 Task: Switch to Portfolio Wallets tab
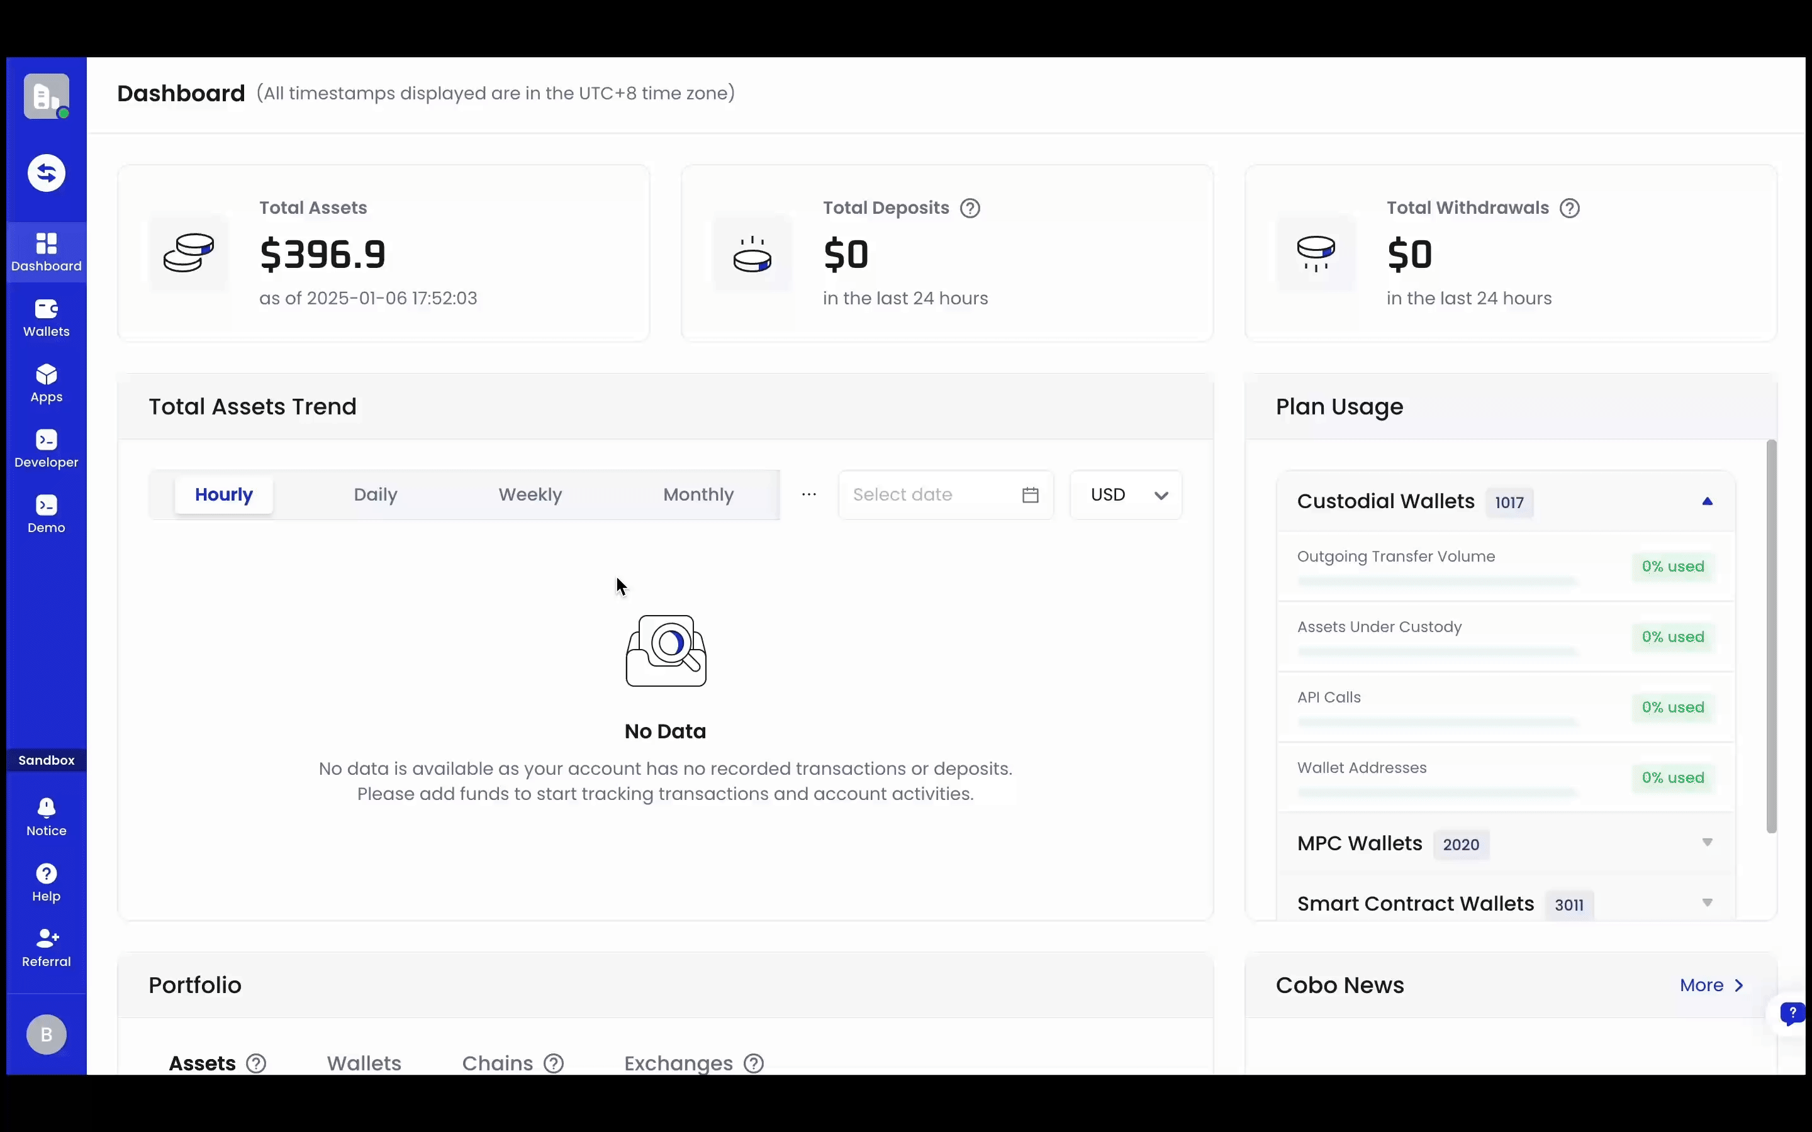[364, 1063]
